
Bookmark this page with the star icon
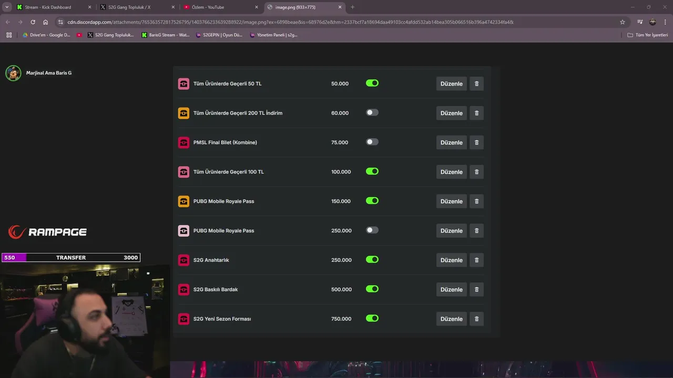[x=623, y=22]
